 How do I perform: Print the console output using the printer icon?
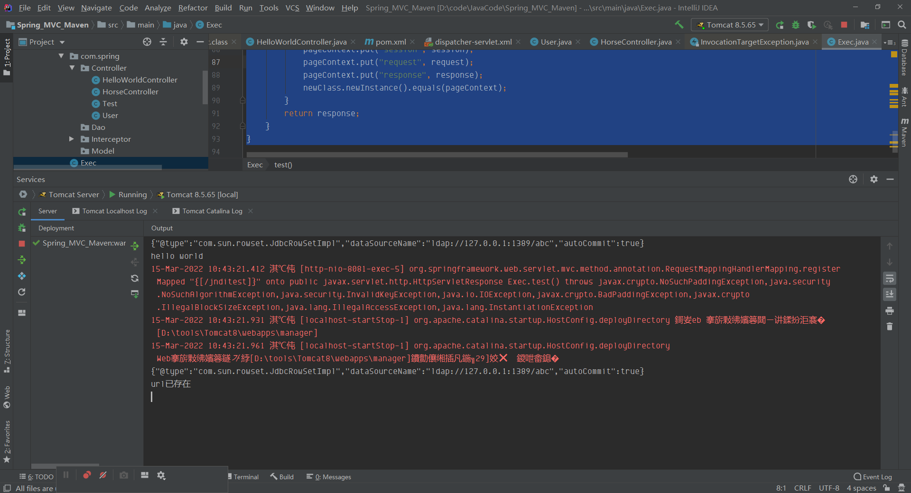[x=890, y=311]
